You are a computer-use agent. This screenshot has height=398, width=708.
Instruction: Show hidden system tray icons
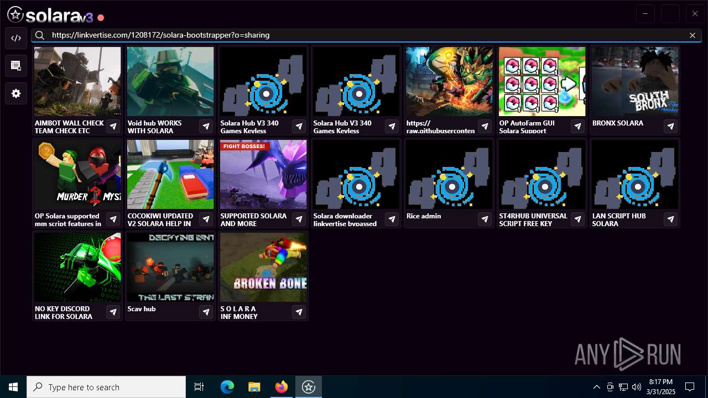coord(597,387)
